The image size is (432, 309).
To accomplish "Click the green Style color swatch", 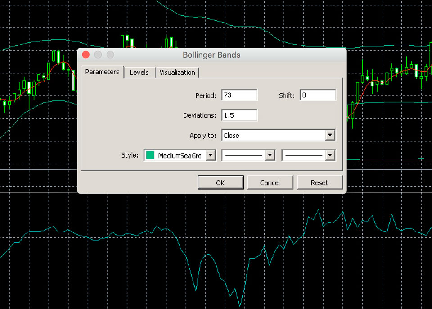I will pyautogui.click(x=150, y=155).
